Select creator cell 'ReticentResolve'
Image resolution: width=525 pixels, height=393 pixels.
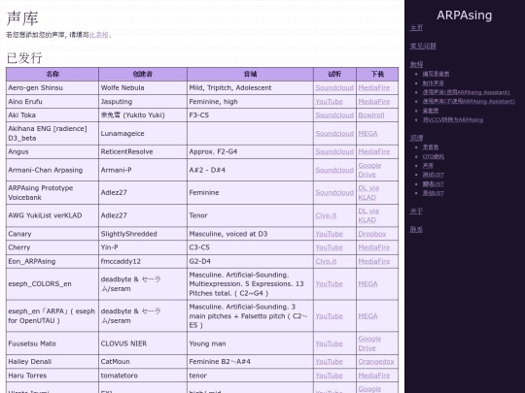click(x=143, y=151)
